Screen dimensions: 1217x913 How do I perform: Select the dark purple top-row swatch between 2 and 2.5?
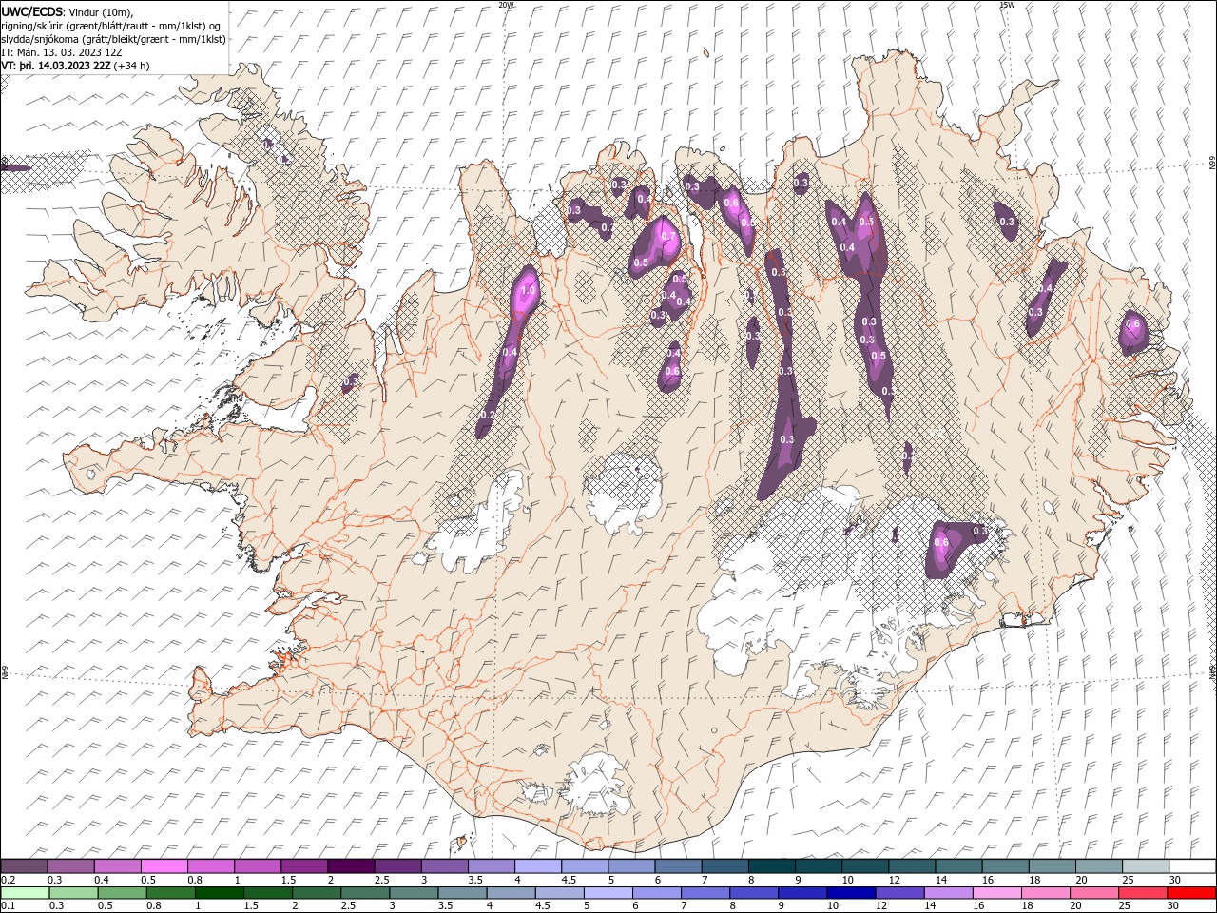351,866
